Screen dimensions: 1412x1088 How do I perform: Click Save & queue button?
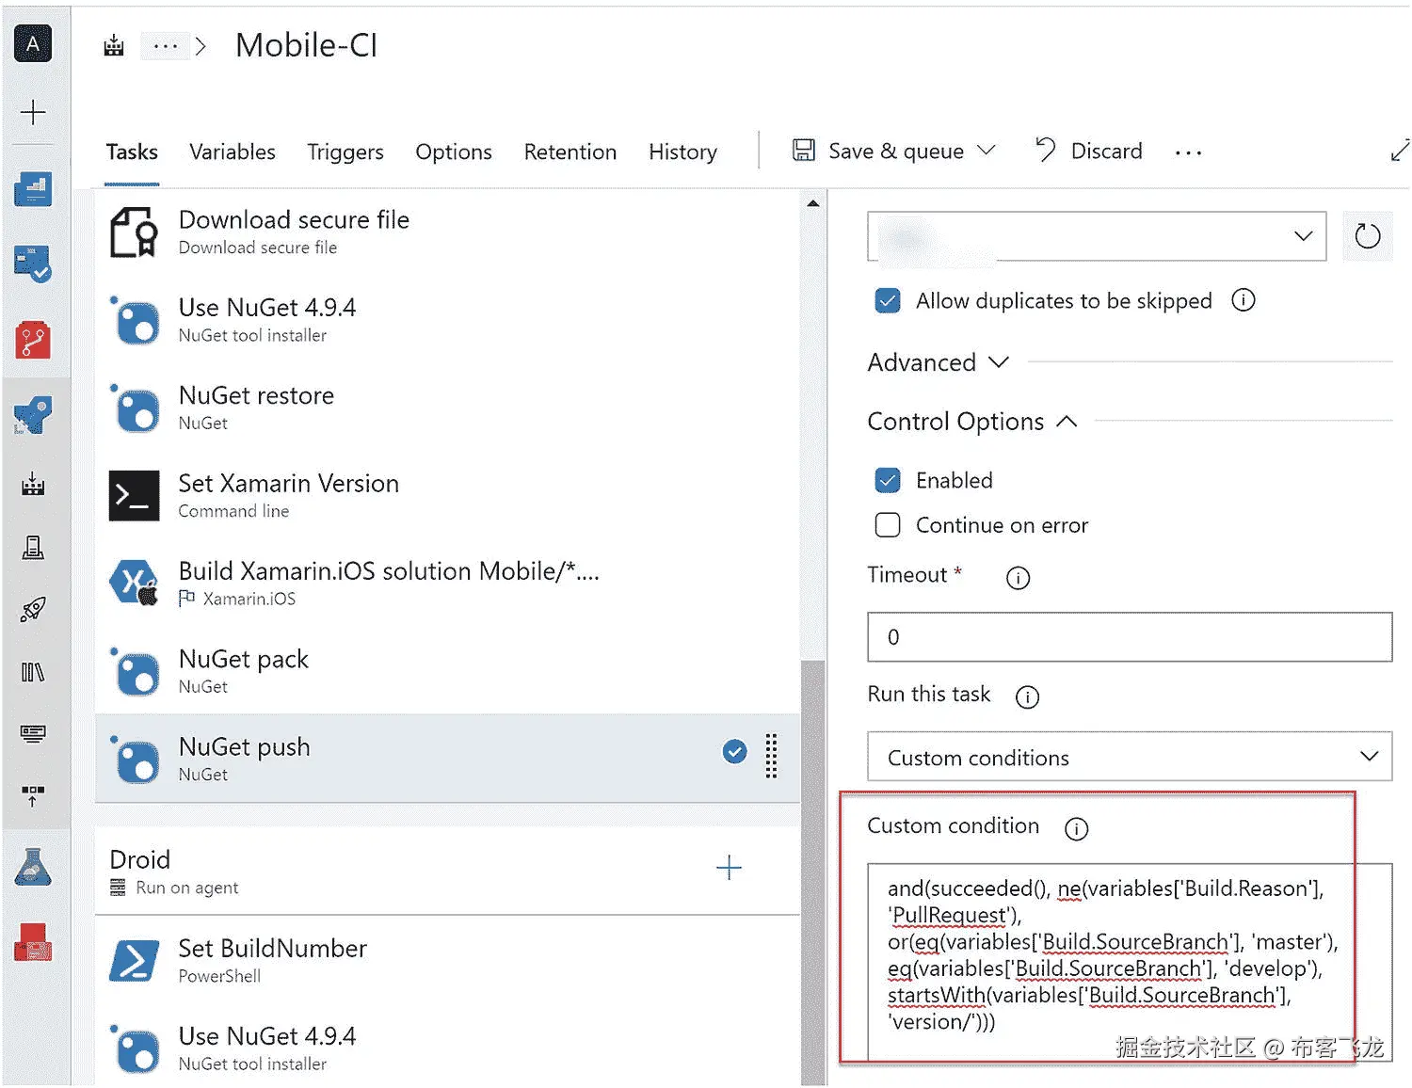click(879, 152)
